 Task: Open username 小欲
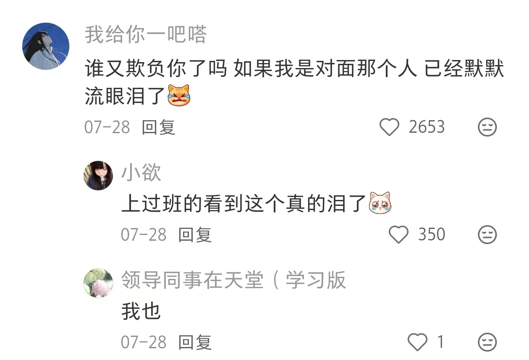[141, 172]
